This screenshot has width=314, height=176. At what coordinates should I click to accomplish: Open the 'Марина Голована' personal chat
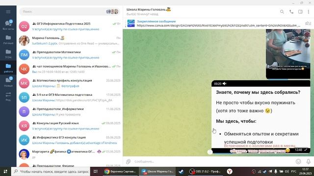(70, 41)
